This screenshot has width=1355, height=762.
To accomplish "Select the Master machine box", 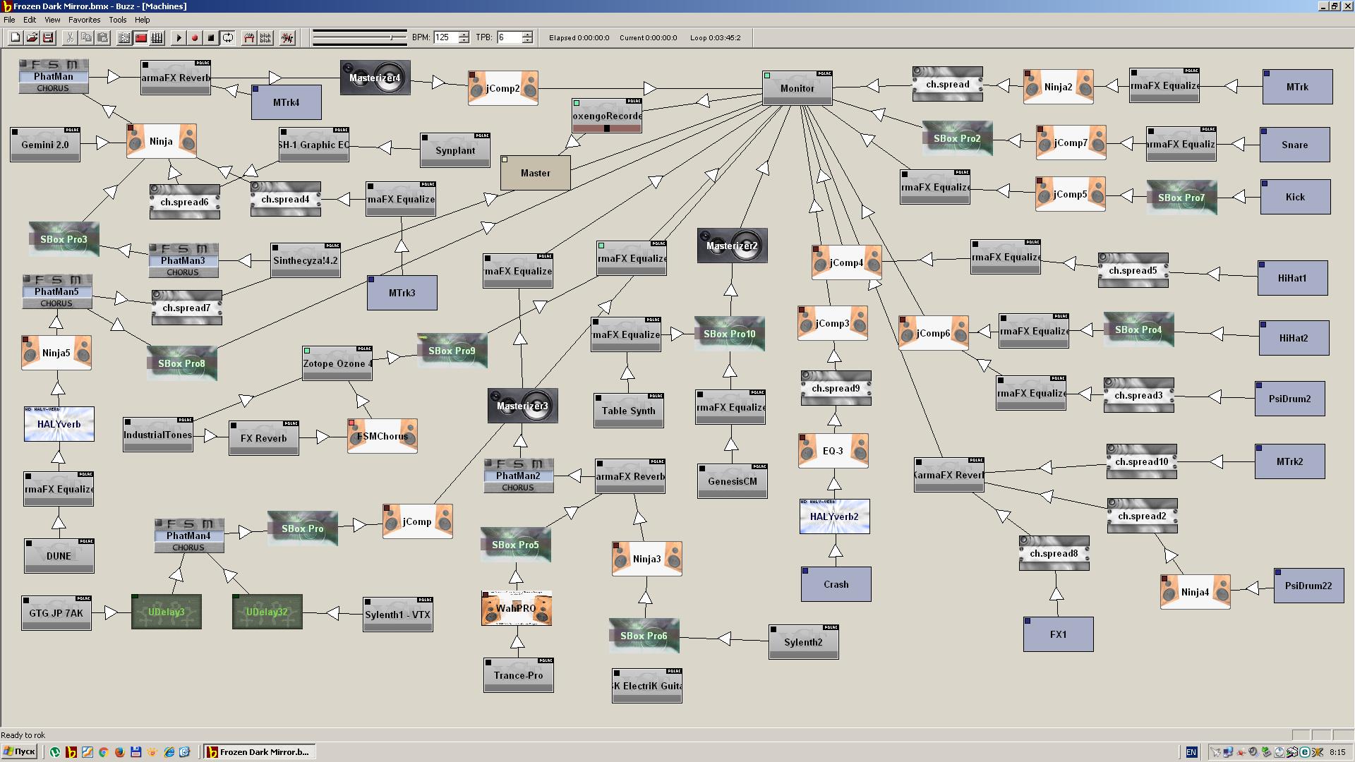I will coord(535,173).
